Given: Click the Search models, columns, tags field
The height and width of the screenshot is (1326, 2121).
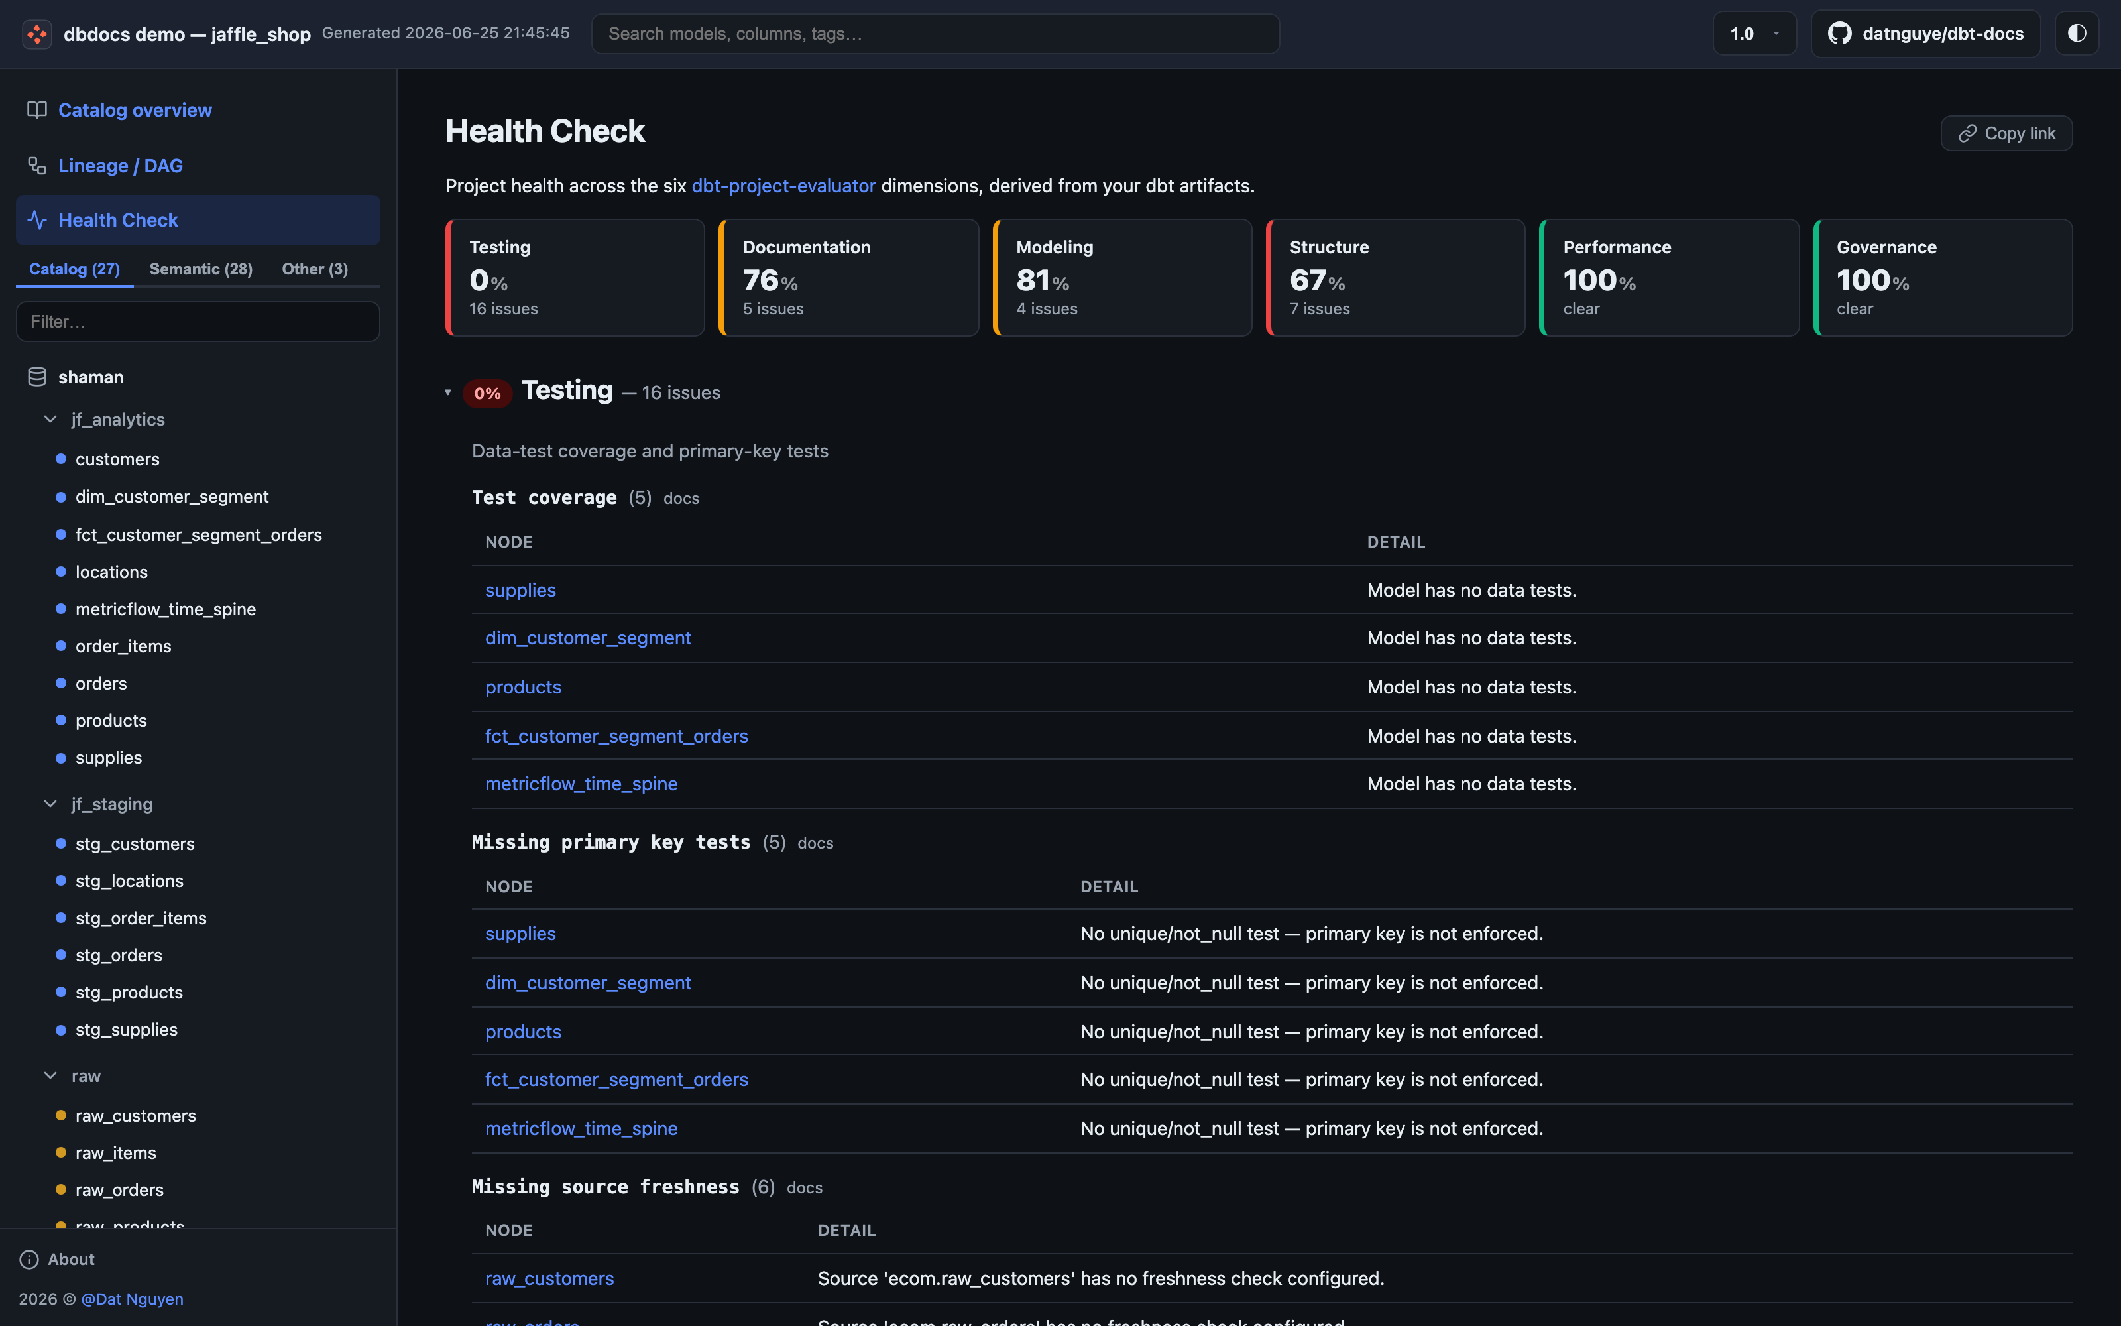Looking at the screenshot, I should coord(935,34).
